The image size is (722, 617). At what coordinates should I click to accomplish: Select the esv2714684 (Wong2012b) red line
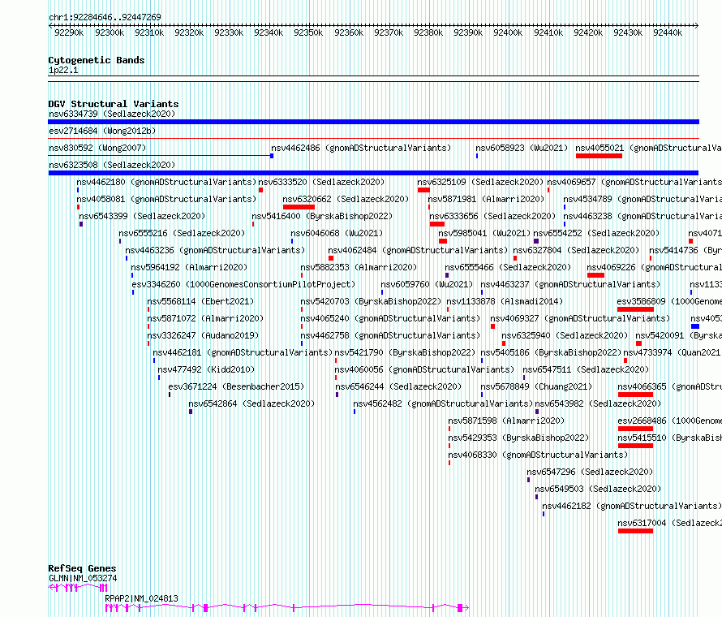(373, 138)
